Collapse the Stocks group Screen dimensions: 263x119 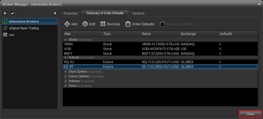pos(66,39)
